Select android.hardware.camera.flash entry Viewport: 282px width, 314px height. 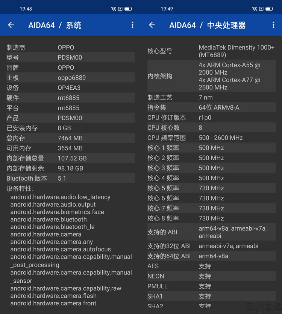(x=53, y=296)
